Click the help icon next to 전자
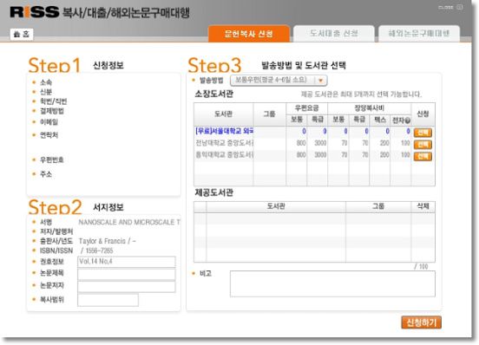The image size is (479, 345). 408,120
